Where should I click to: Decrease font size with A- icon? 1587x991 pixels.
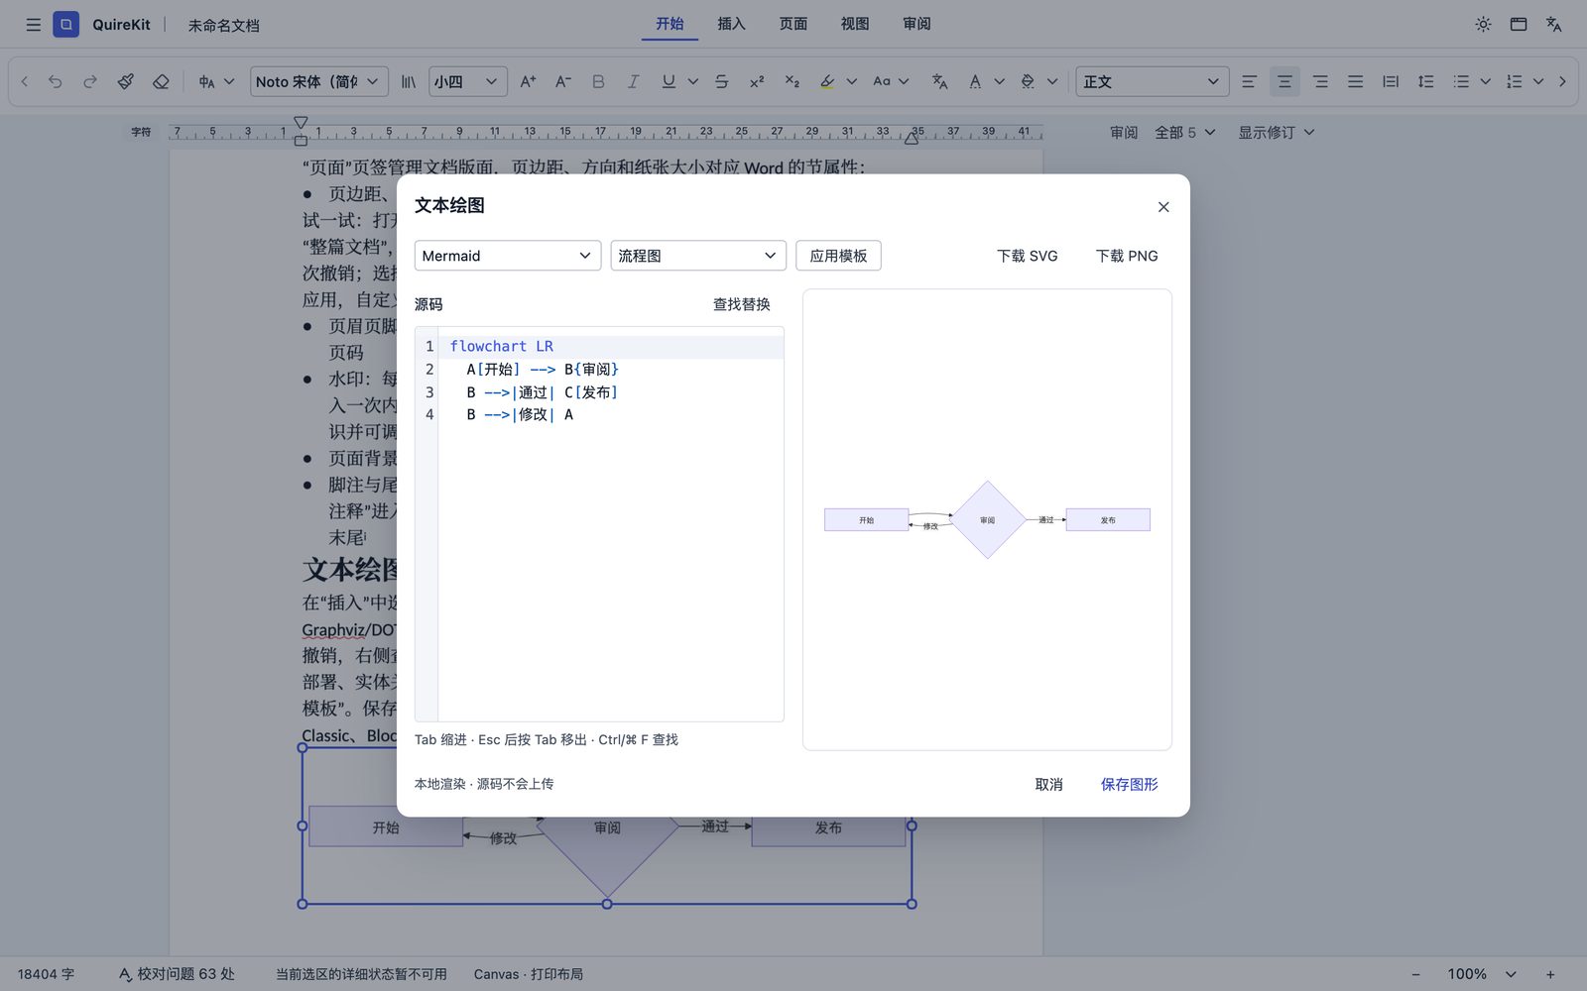562,81
